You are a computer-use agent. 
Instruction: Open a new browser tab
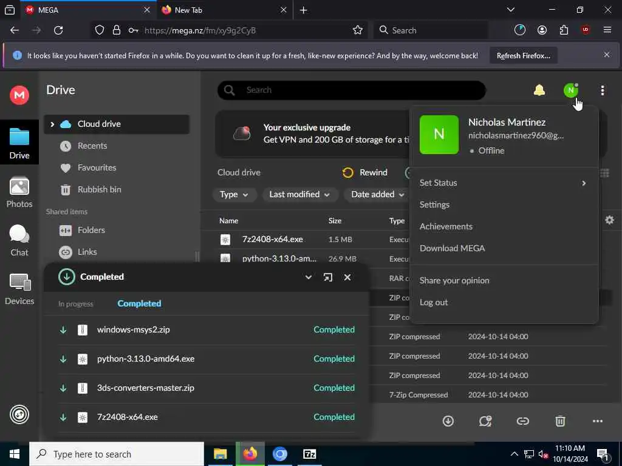(304, 10)
